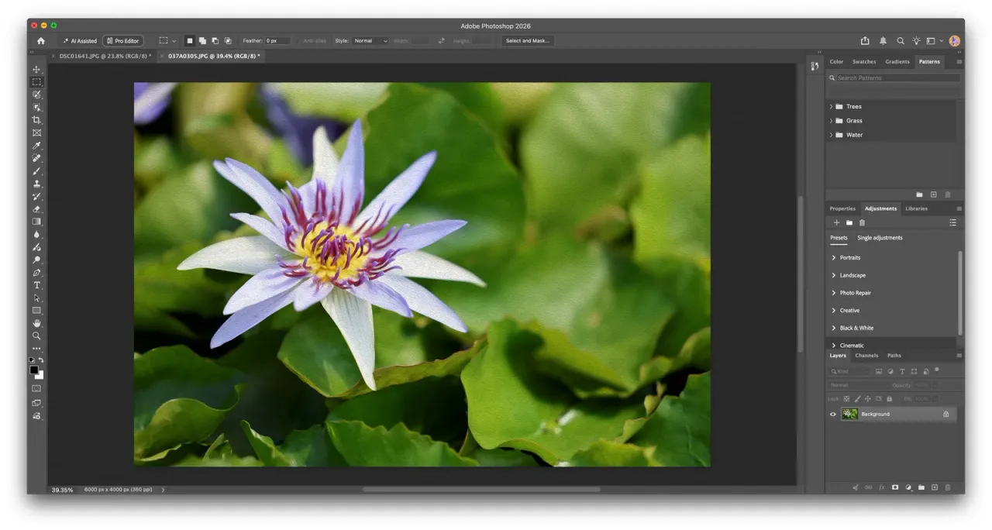Viewport: 992px width, 530px height.
Task: Select the Move tool
Action: click(36, 70)
